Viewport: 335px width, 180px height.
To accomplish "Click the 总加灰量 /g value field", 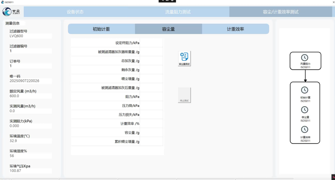I will click(151, 61).
